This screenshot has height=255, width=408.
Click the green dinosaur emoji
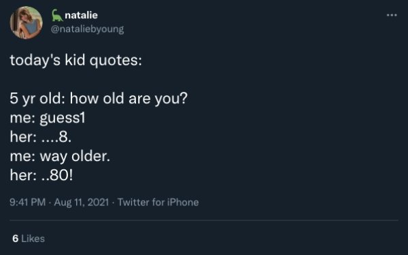point(56,16)
